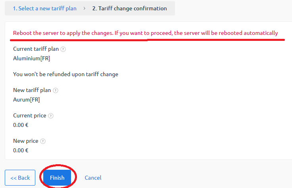Click the breadcrumb chevron between steps

pos(85,8)
